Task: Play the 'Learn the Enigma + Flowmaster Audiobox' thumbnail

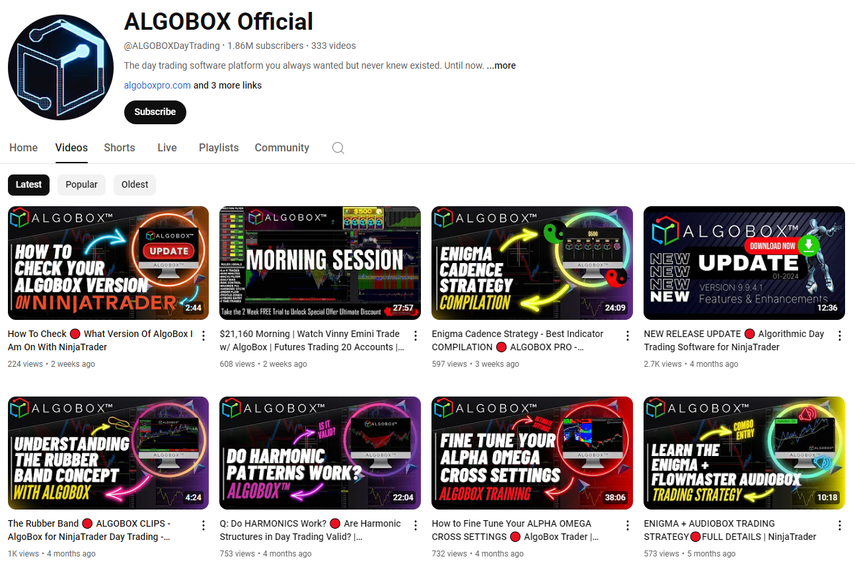Action: [745, 453]
